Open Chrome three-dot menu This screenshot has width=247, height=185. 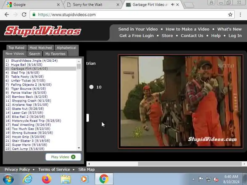click(240, 14)
